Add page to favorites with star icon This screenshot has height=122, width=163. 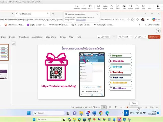pyautogui.click(x=132, y=20)
